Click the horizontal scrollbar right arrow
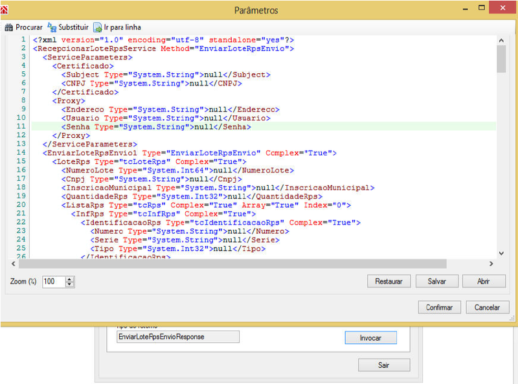 click(x=491, y=264)
